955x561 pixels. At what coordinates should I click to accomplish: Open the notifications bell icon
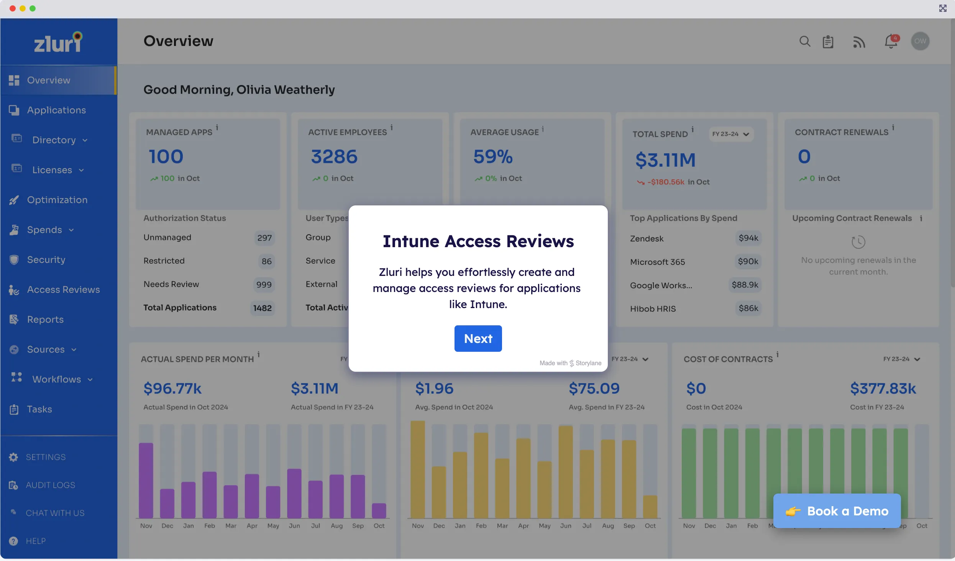[x=891, y=41]
